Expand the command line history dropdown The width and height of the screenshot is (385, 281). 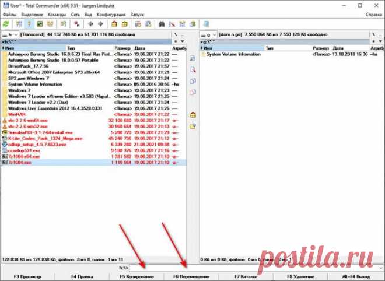[x=380, y=267]
